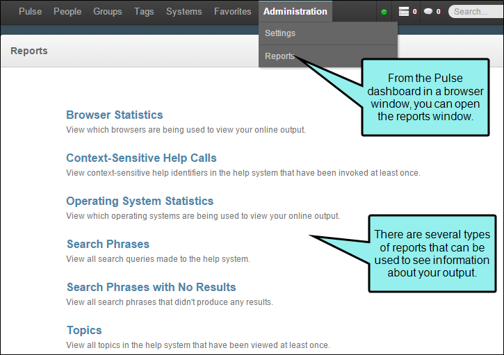Click 'View which browsers are being used' description

click(x=186, y=130)
